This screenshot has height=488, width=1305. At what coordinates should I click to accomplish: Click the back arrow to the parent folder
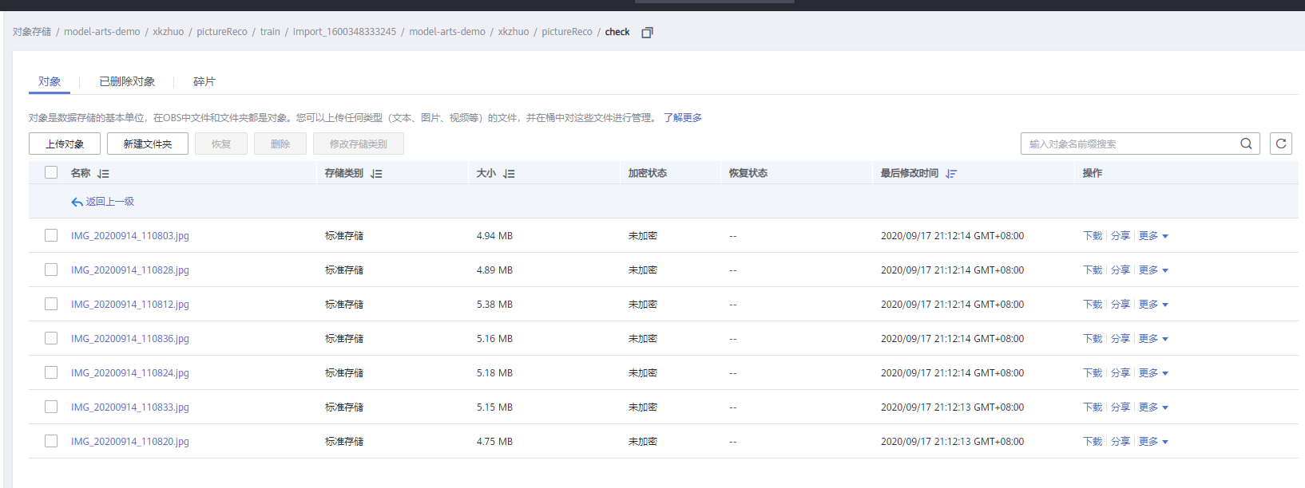77,202
